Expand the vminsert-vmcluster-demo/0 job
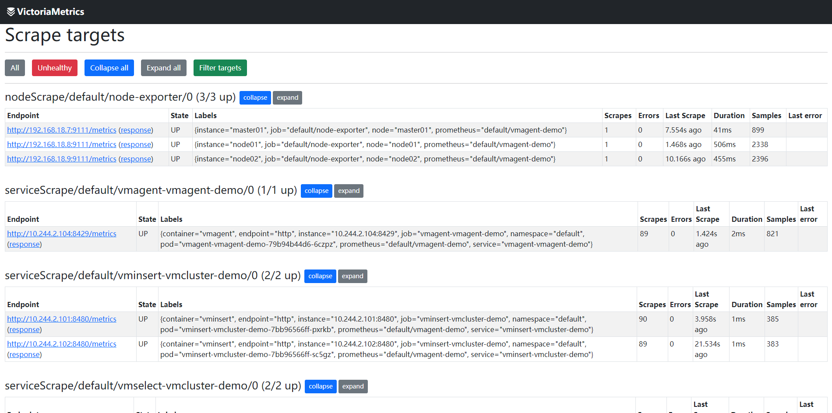The image size is (832, 413). pos(353,276)
